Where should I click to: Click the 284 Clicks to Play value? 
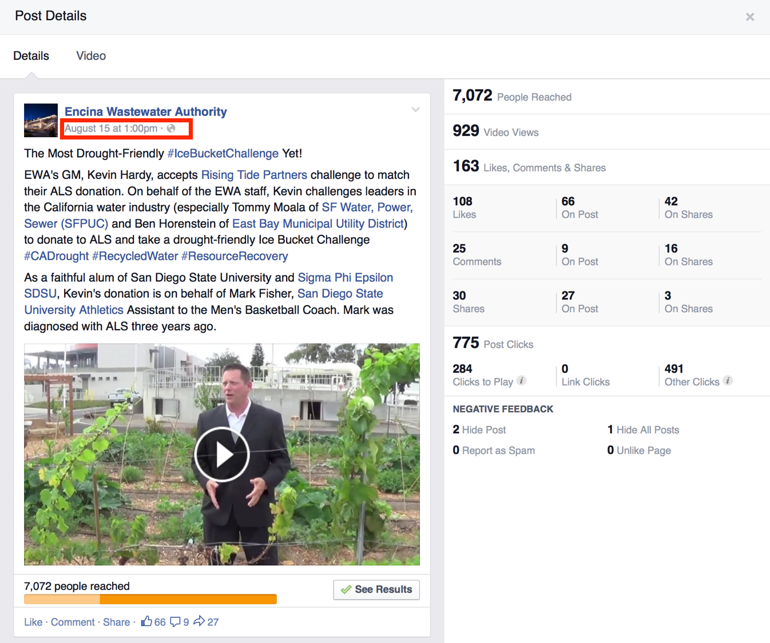click(483, 375)
